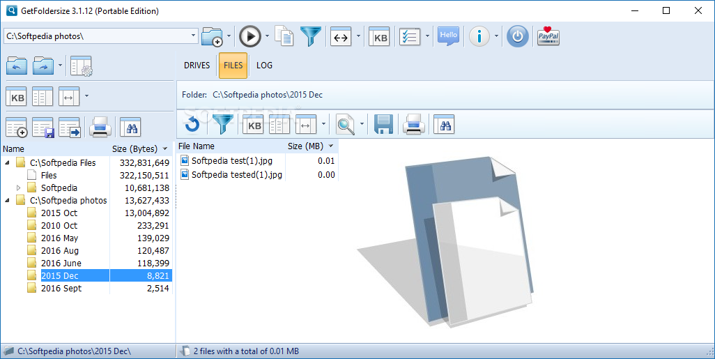Click the export list arrow icon in left panel
This screenshot has width=715, height=359.
click(69, 128)
